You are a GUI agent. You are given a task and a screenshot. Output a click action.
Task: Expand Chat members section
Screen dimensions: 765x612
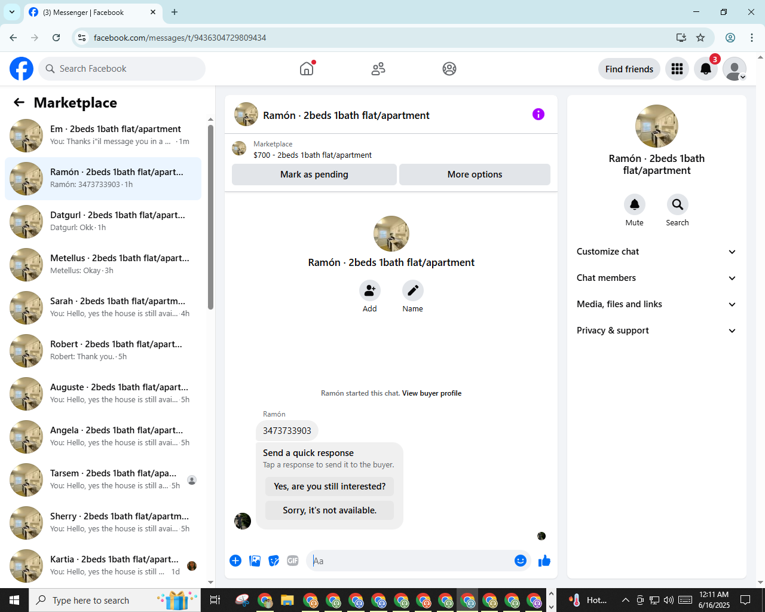click(x=657, y=278)
